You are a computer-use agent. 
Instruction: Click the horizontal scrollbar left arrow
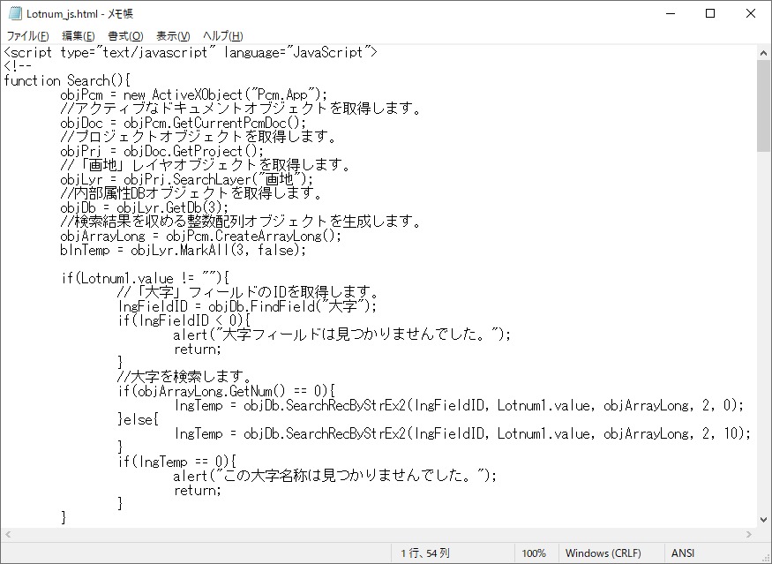click(x=7, y=535)
